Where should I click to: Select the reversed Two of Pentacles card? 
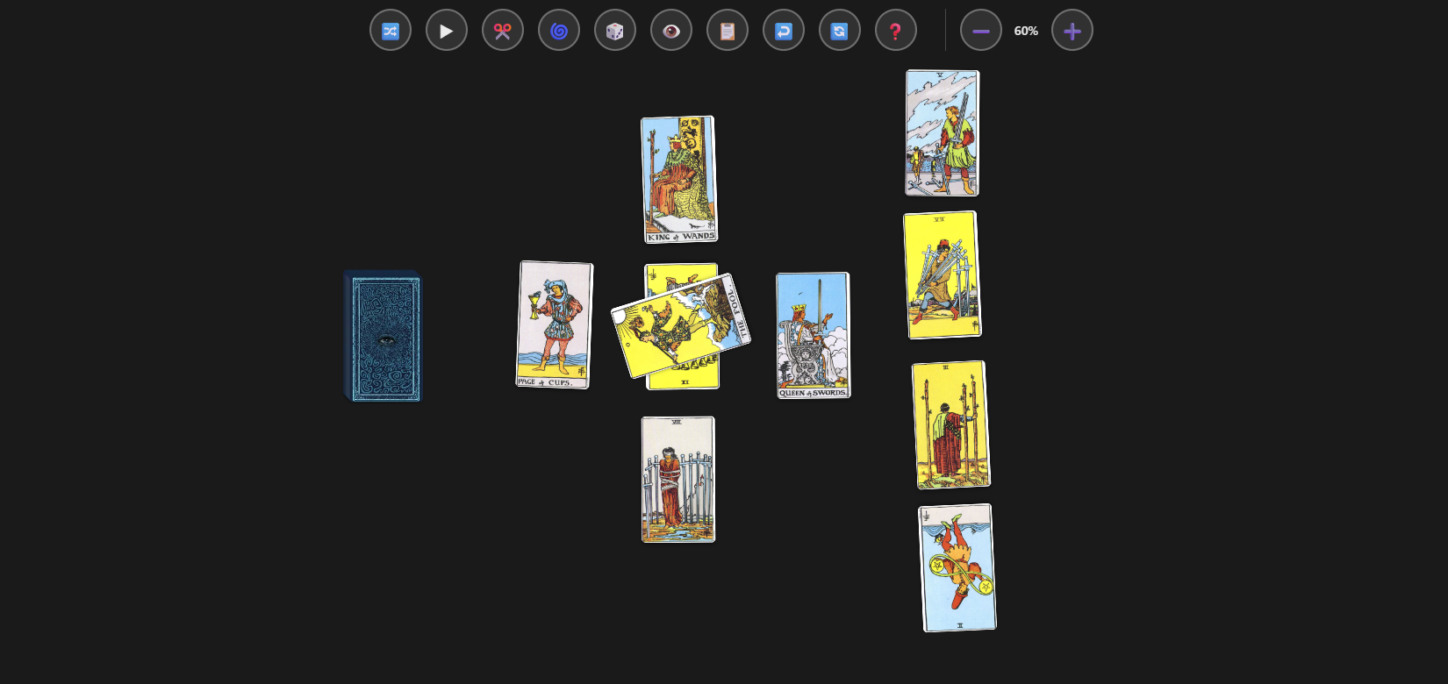pos(957,567)
